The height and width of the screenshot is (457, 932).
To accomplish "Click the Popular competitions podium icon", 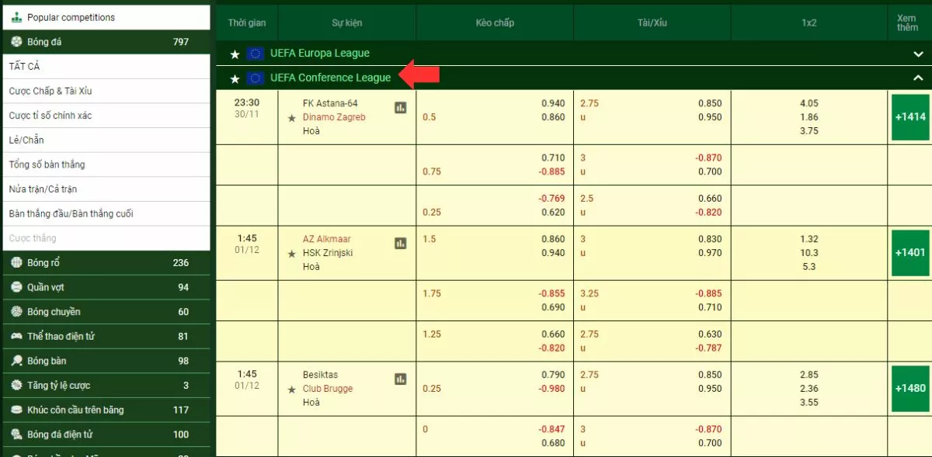I will click(16, 17).
